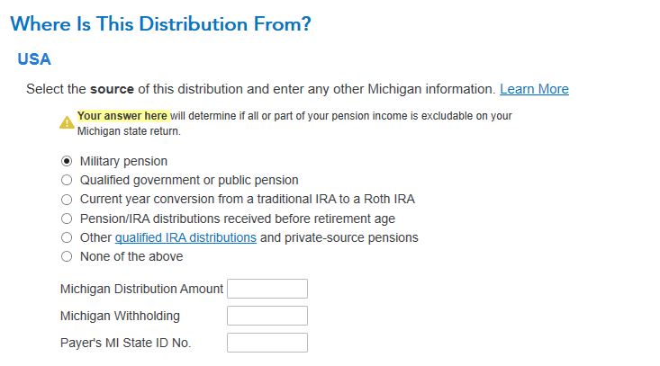Open the Learn More link

tap(534, 89)
